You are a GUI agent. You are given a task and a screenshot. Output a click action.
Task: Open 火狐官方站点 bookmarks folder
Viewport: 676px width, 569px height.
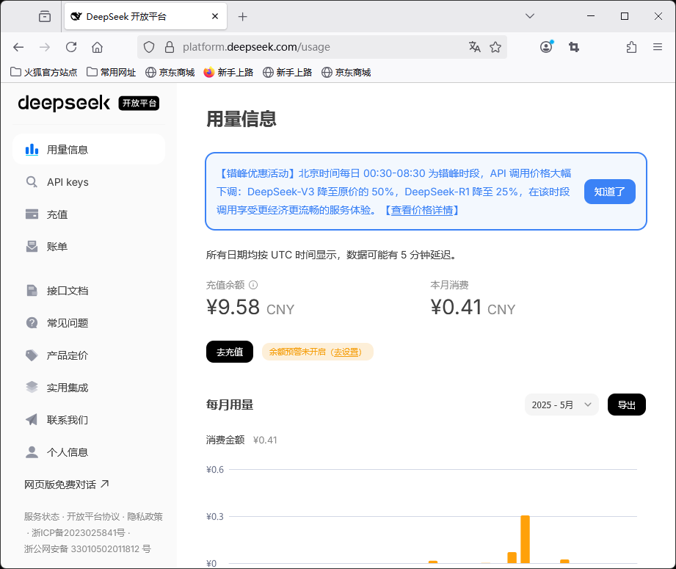pos(43,72)
